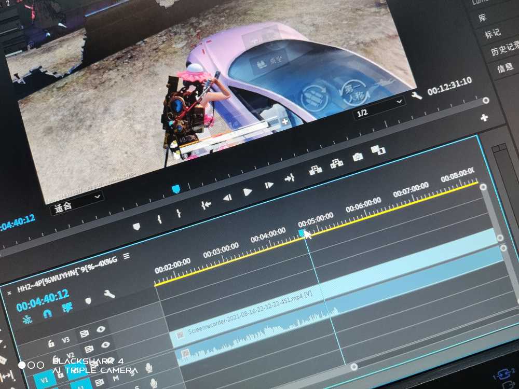This screenshot has height=389, width=519.
Task: Export frame with the camera icon
Action: click(358, 157)
